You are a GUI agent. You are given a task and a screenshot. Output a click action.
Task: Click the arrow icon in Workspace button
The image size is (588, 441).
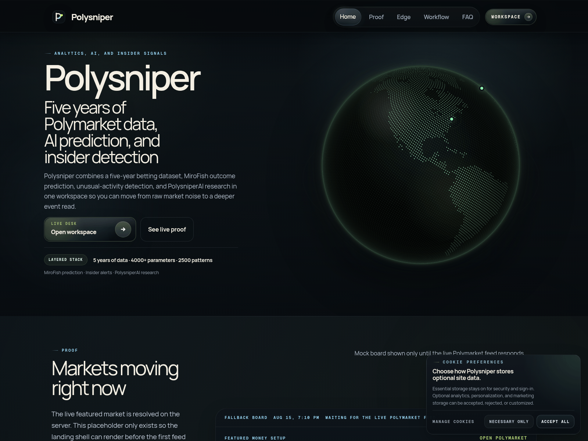coord(528,17)
